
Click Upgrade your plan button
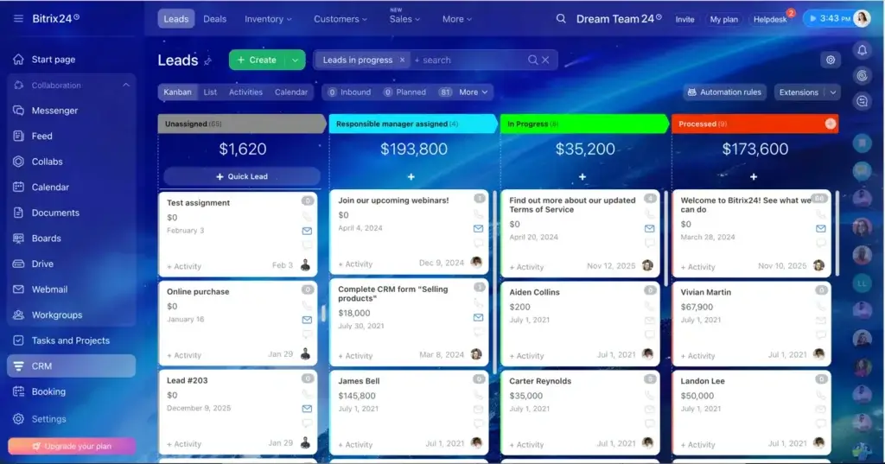[x=72, y=446]
